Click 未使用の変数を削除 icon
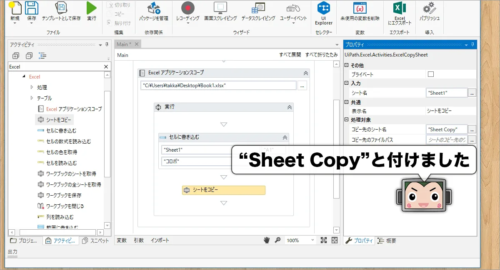Screen dimensions: 500x270 click(x=360, y=8)
